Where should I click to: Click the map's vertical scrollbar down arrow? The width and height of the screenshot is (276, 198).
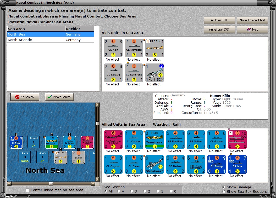click(x=97, y=179)
